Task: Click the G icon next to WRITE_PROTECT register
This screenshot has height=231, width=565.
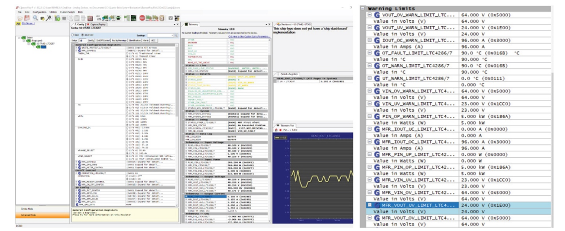Action: (79, 47)
